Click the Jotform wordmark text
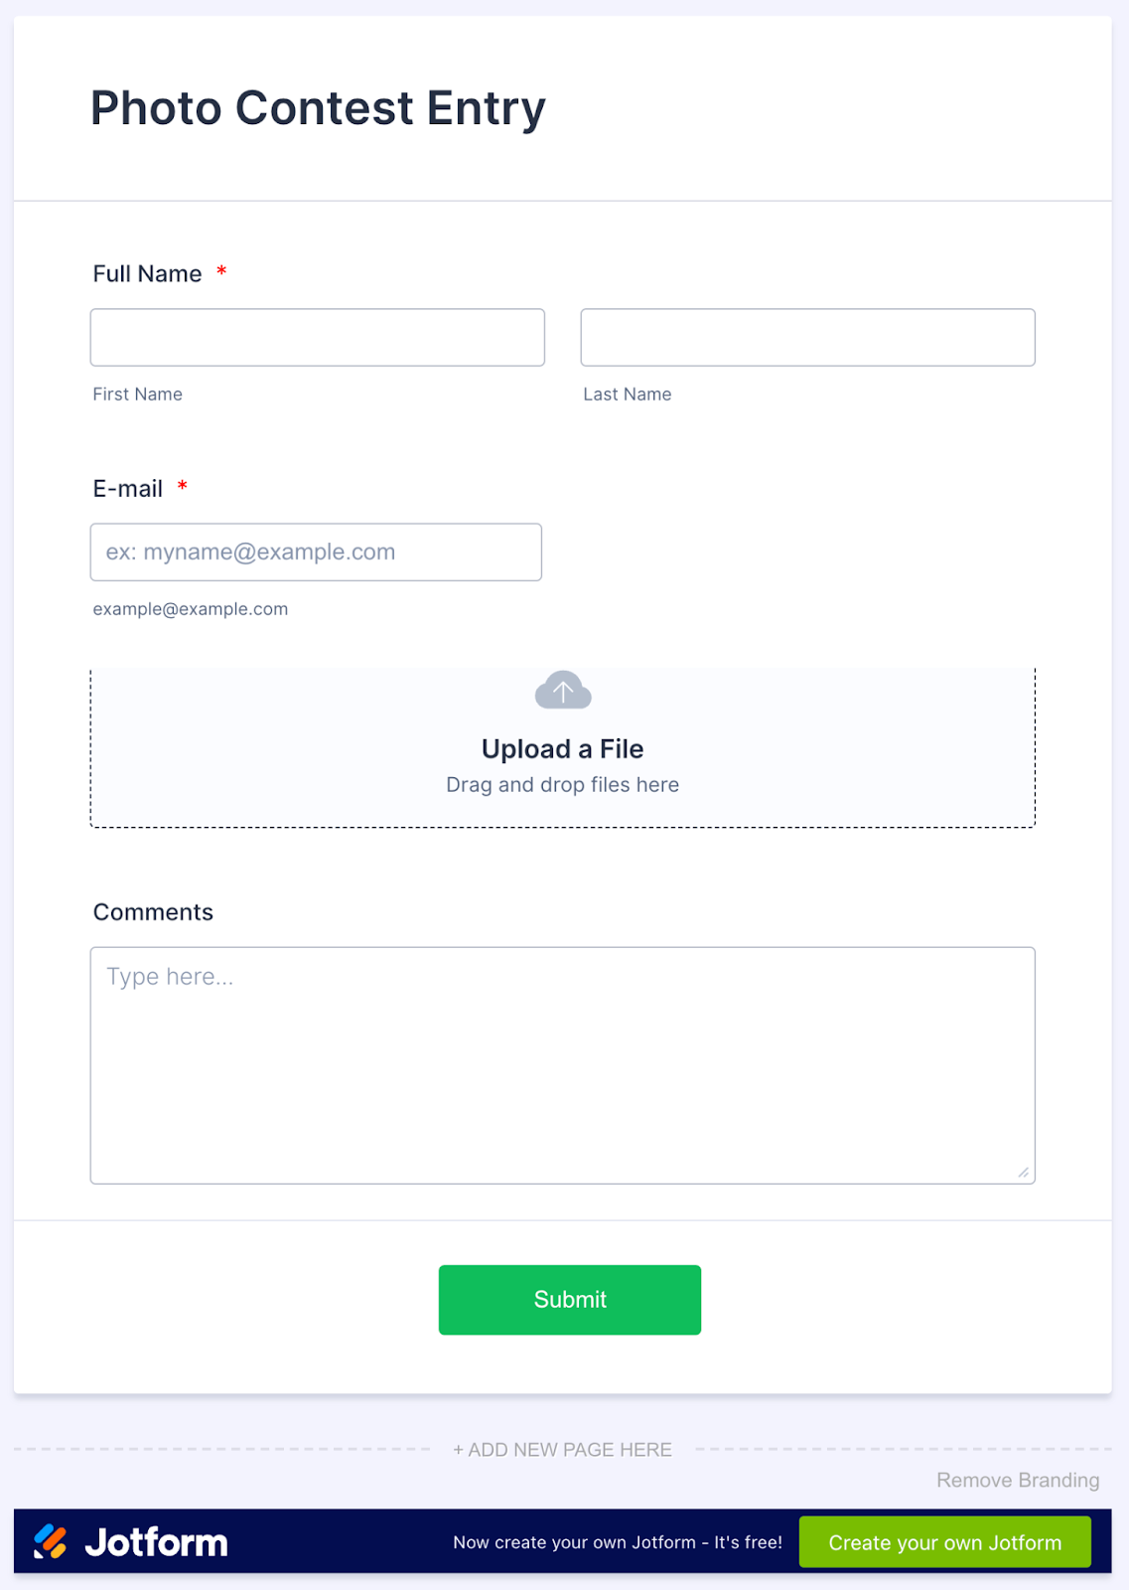 coord(156,1542)
